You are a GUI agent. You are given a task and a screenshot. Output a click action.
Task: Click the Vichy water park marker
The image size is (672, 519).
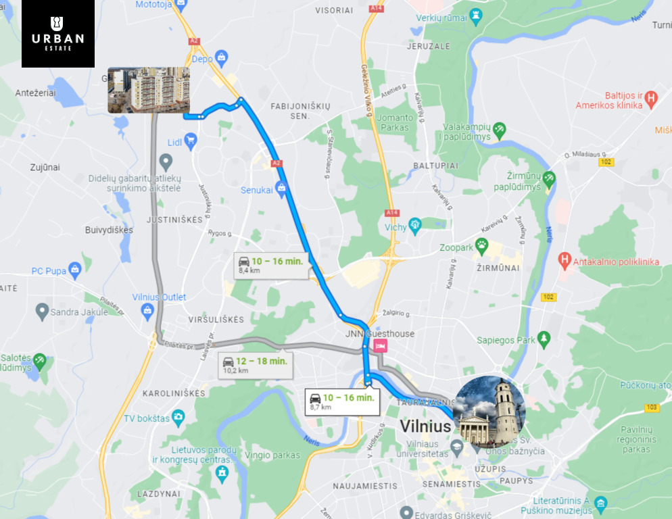click(x=415, y=226)
